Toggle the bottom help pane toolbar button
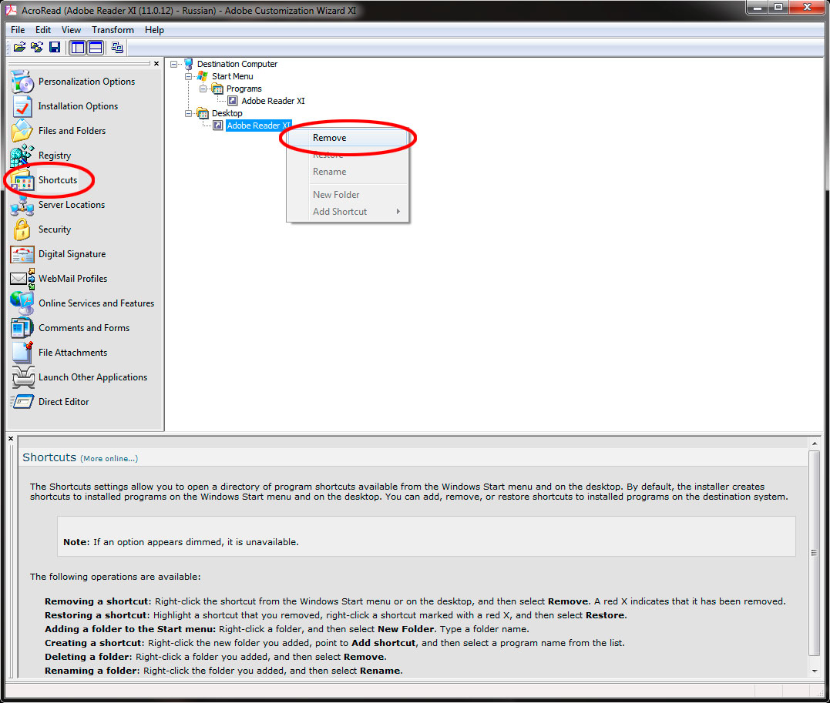 click(x=96, y=48)
